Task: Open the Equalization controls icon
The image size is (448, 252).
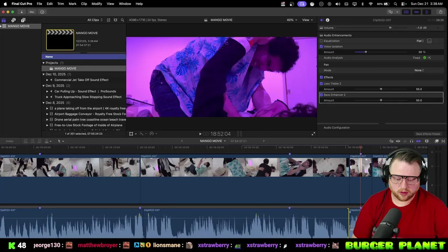Action: (x=429, y=41)
